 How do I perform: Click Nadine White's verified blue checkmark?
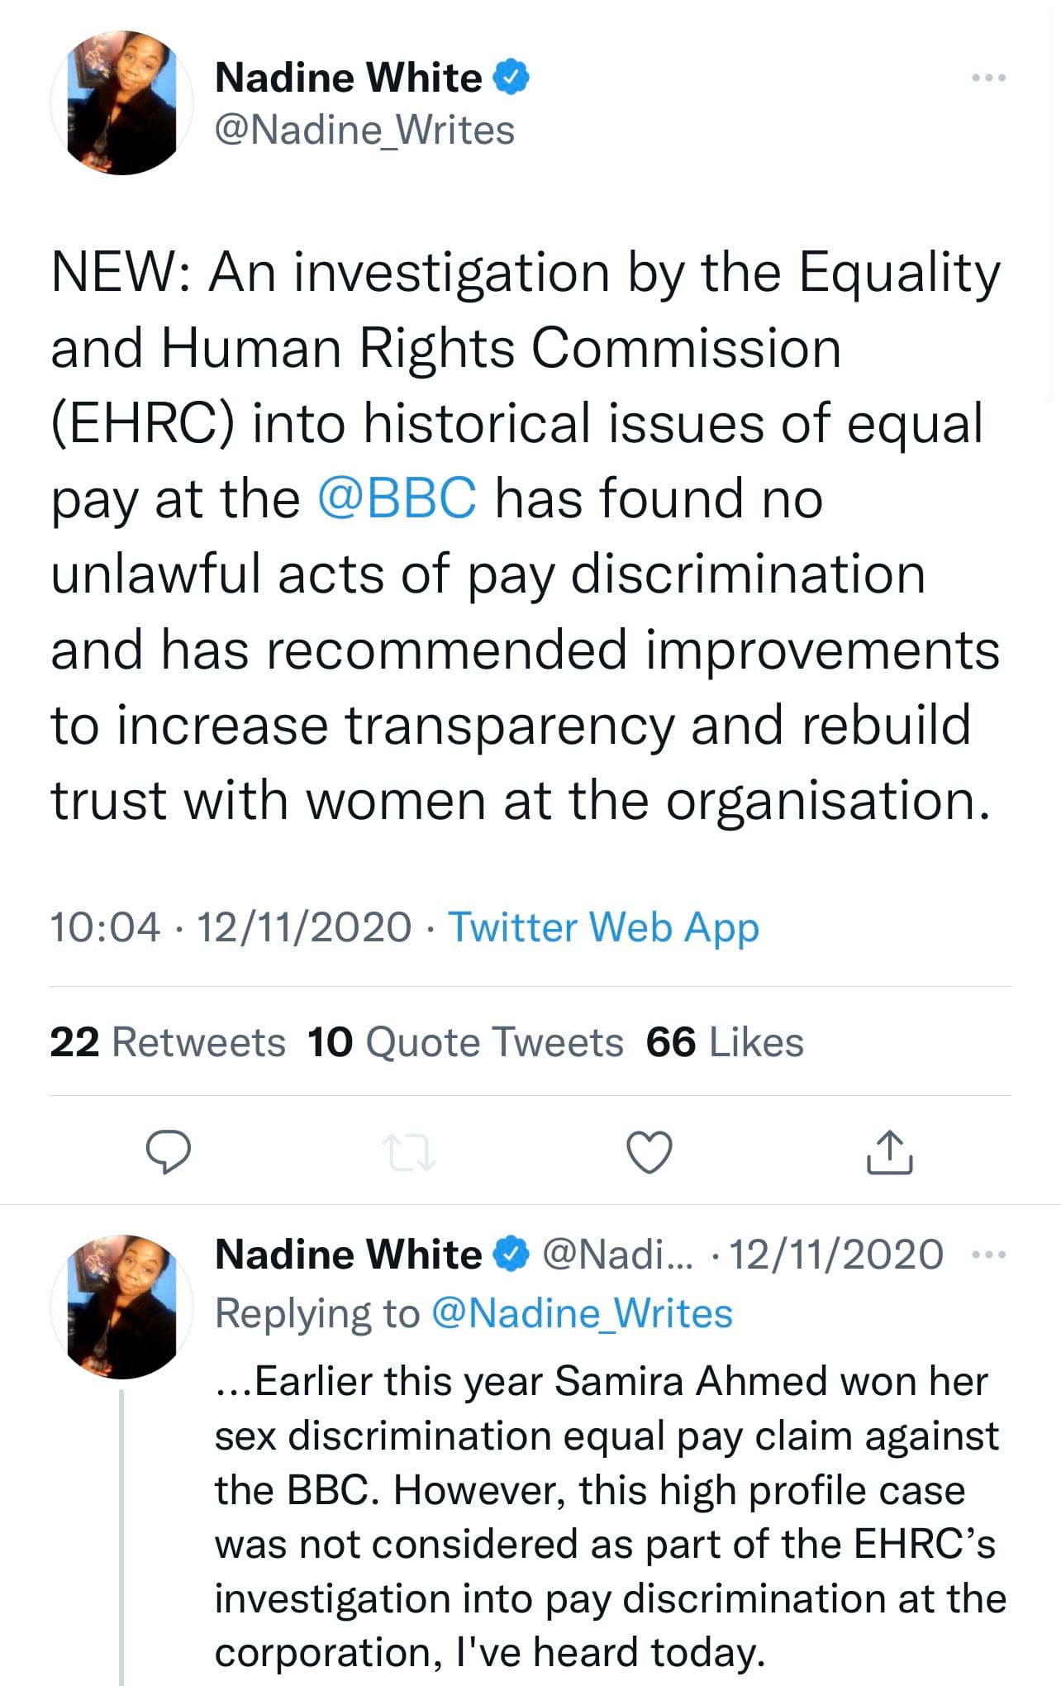point(511,75)
